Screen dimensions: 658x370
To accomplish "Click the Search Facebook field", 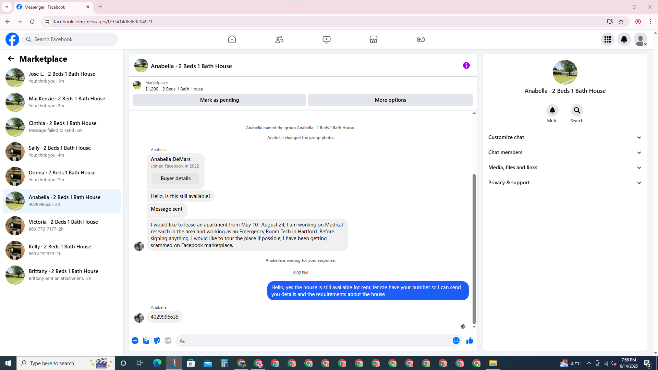I will pyautogui.click(x=70, y=39).
